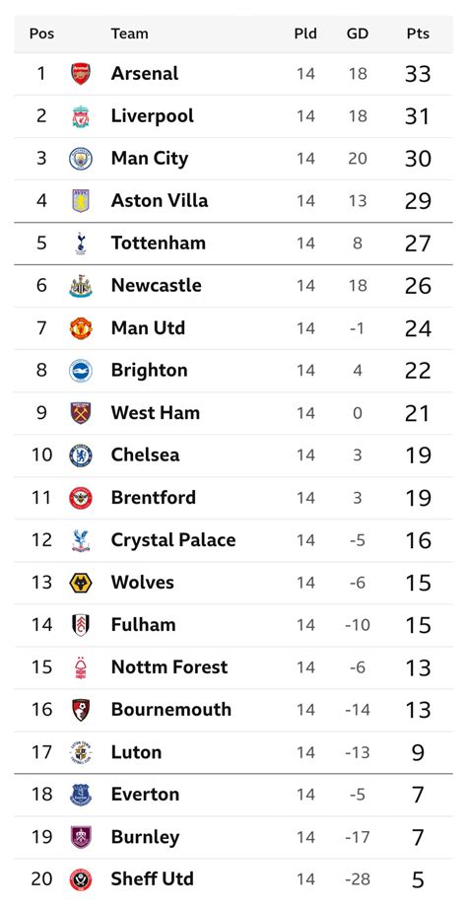467x908 pixels.
Task: Click the Man Utd red crest
Action: [x=81, y=327]
